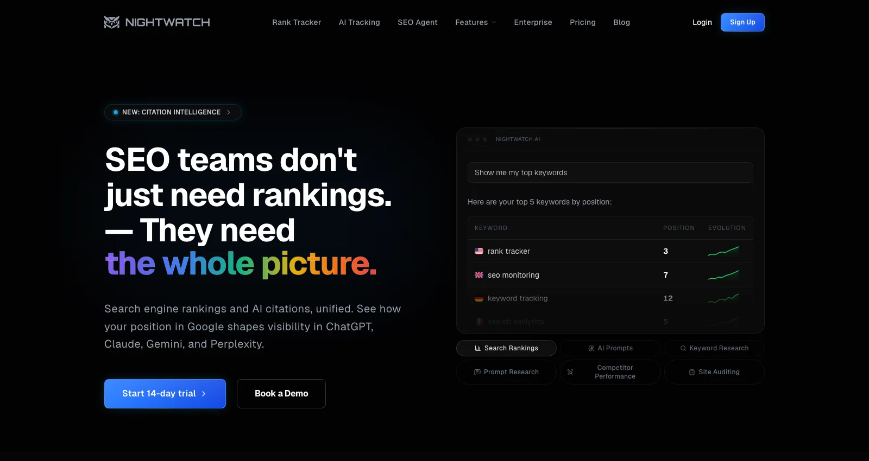
Task: Select the Site Auditing tab
Action: coord(714,372)
